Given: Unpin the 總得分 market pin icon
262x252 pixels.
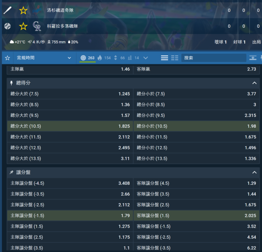Looking at the screenshot, I should point(11,83).
